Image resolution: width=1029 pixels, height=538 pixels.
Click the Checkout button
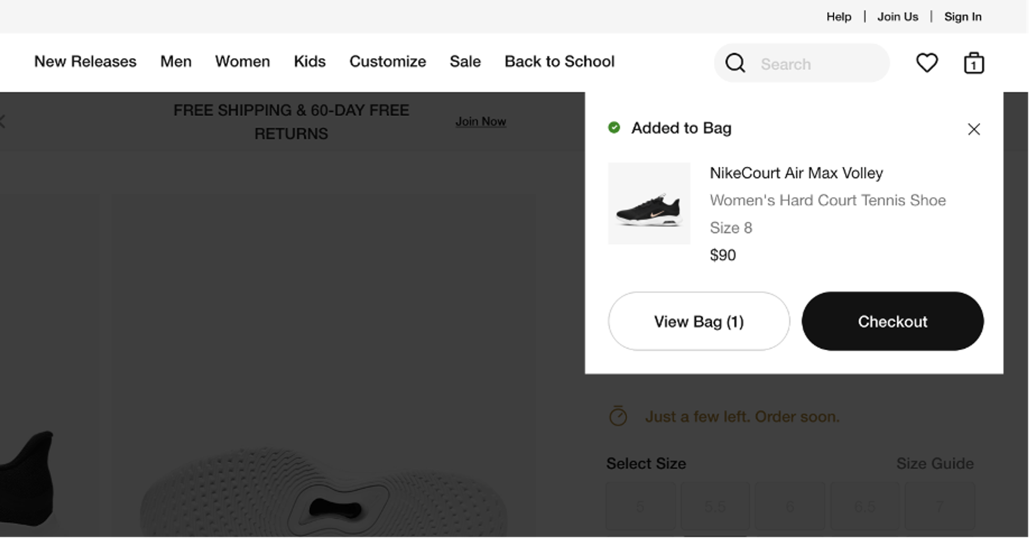892,321
